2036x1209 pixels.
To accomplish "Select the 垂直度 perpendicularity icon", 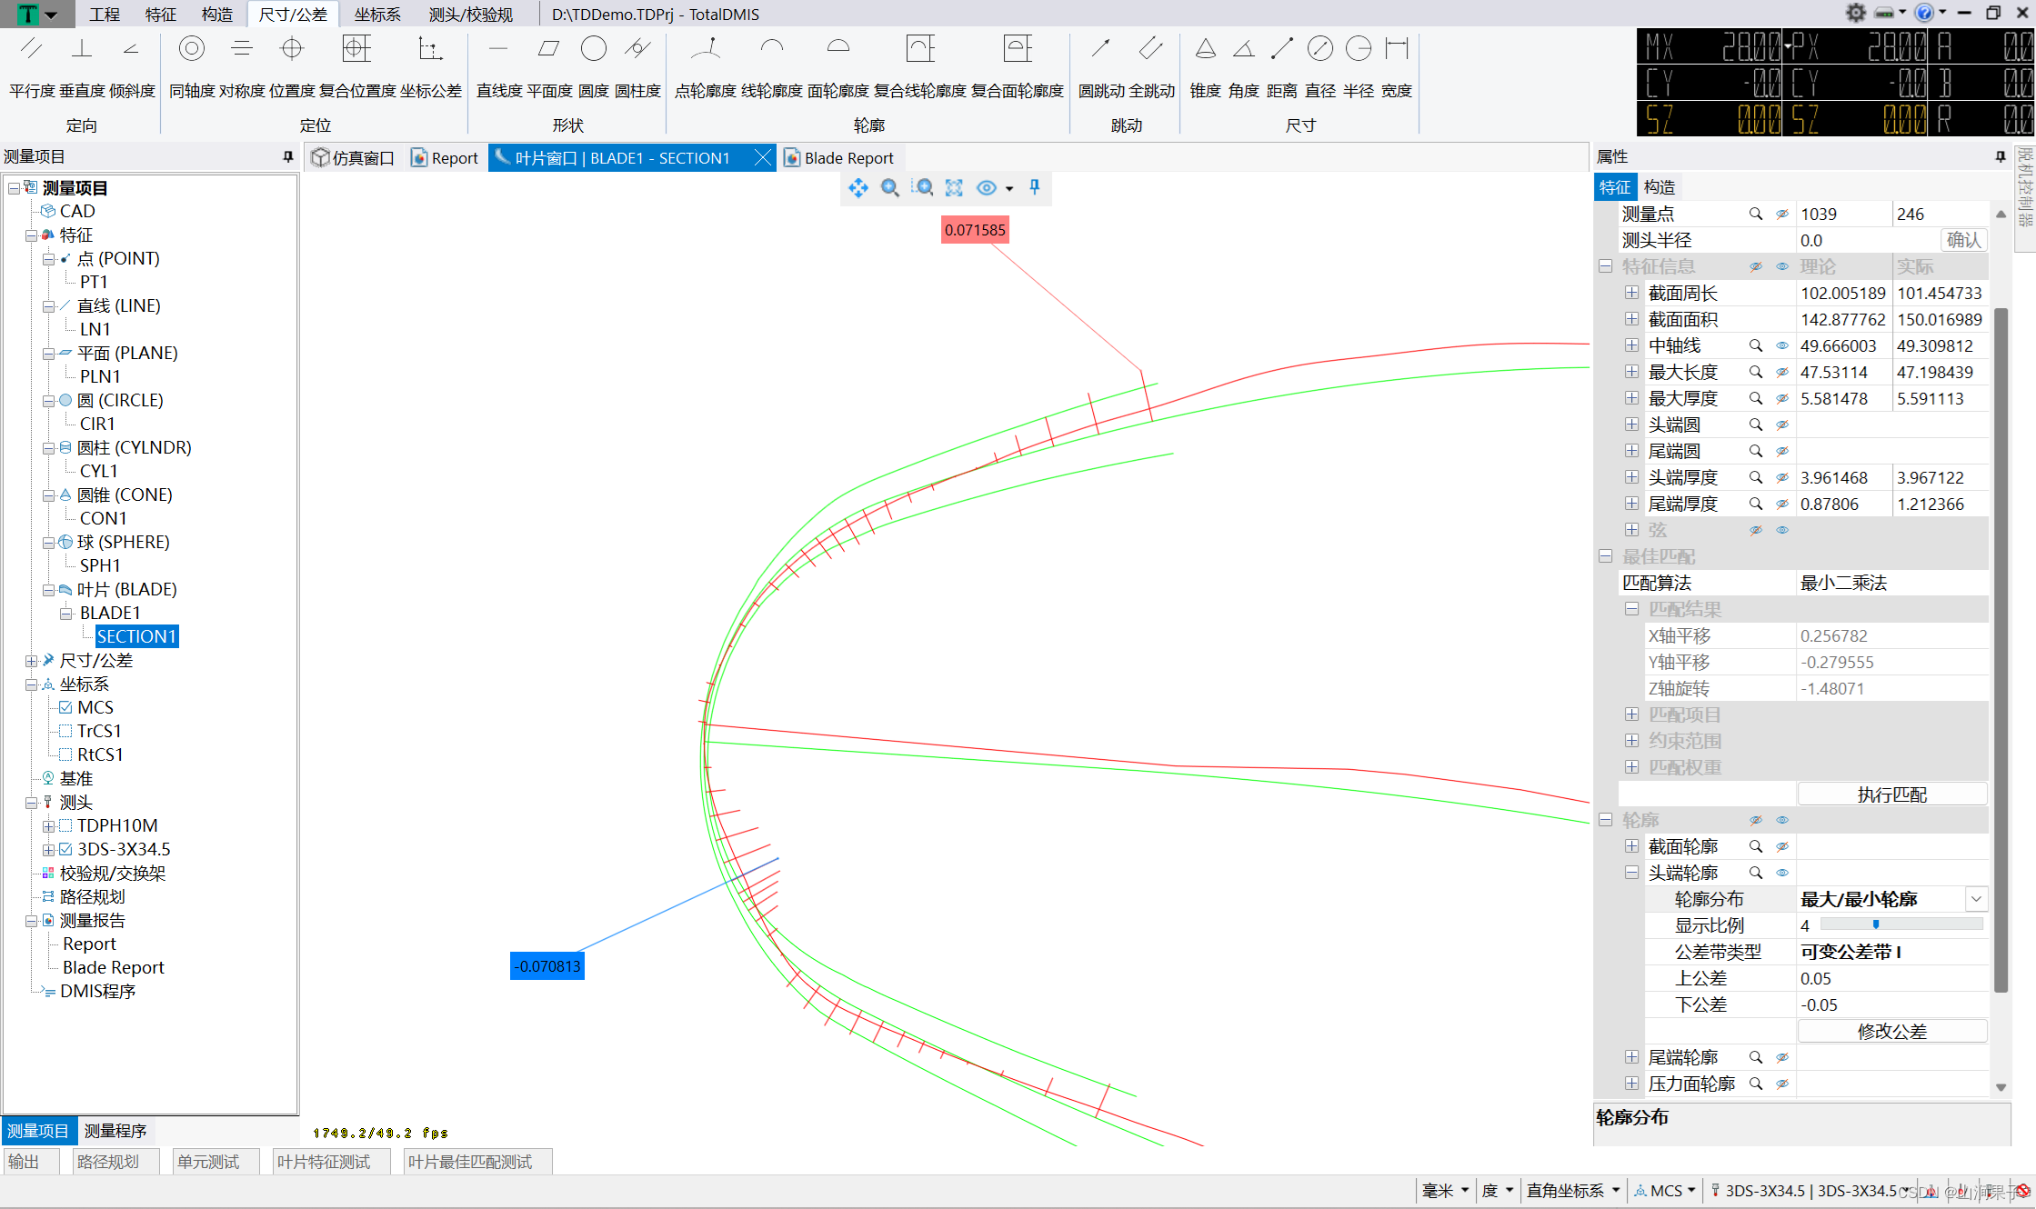I will (82, 49).
